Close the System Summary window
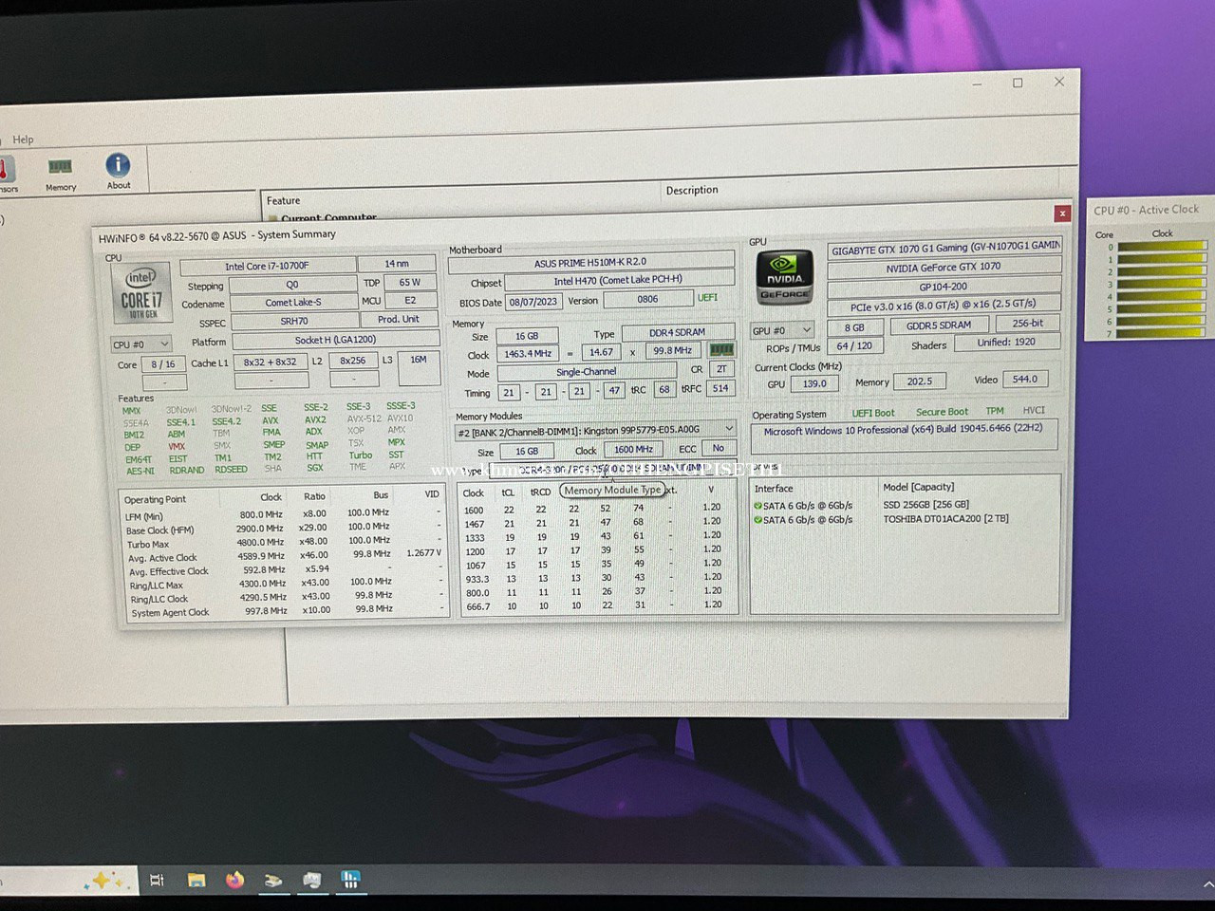Viewport: 1215px width, 911px height. click(1062, 214)
